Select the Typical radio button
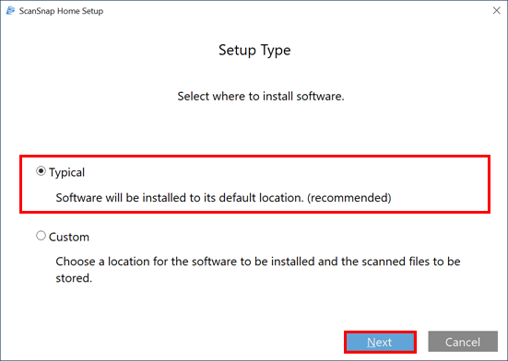Image resolution: width=508 pixels, height=361 pixels. coord(41,170)
